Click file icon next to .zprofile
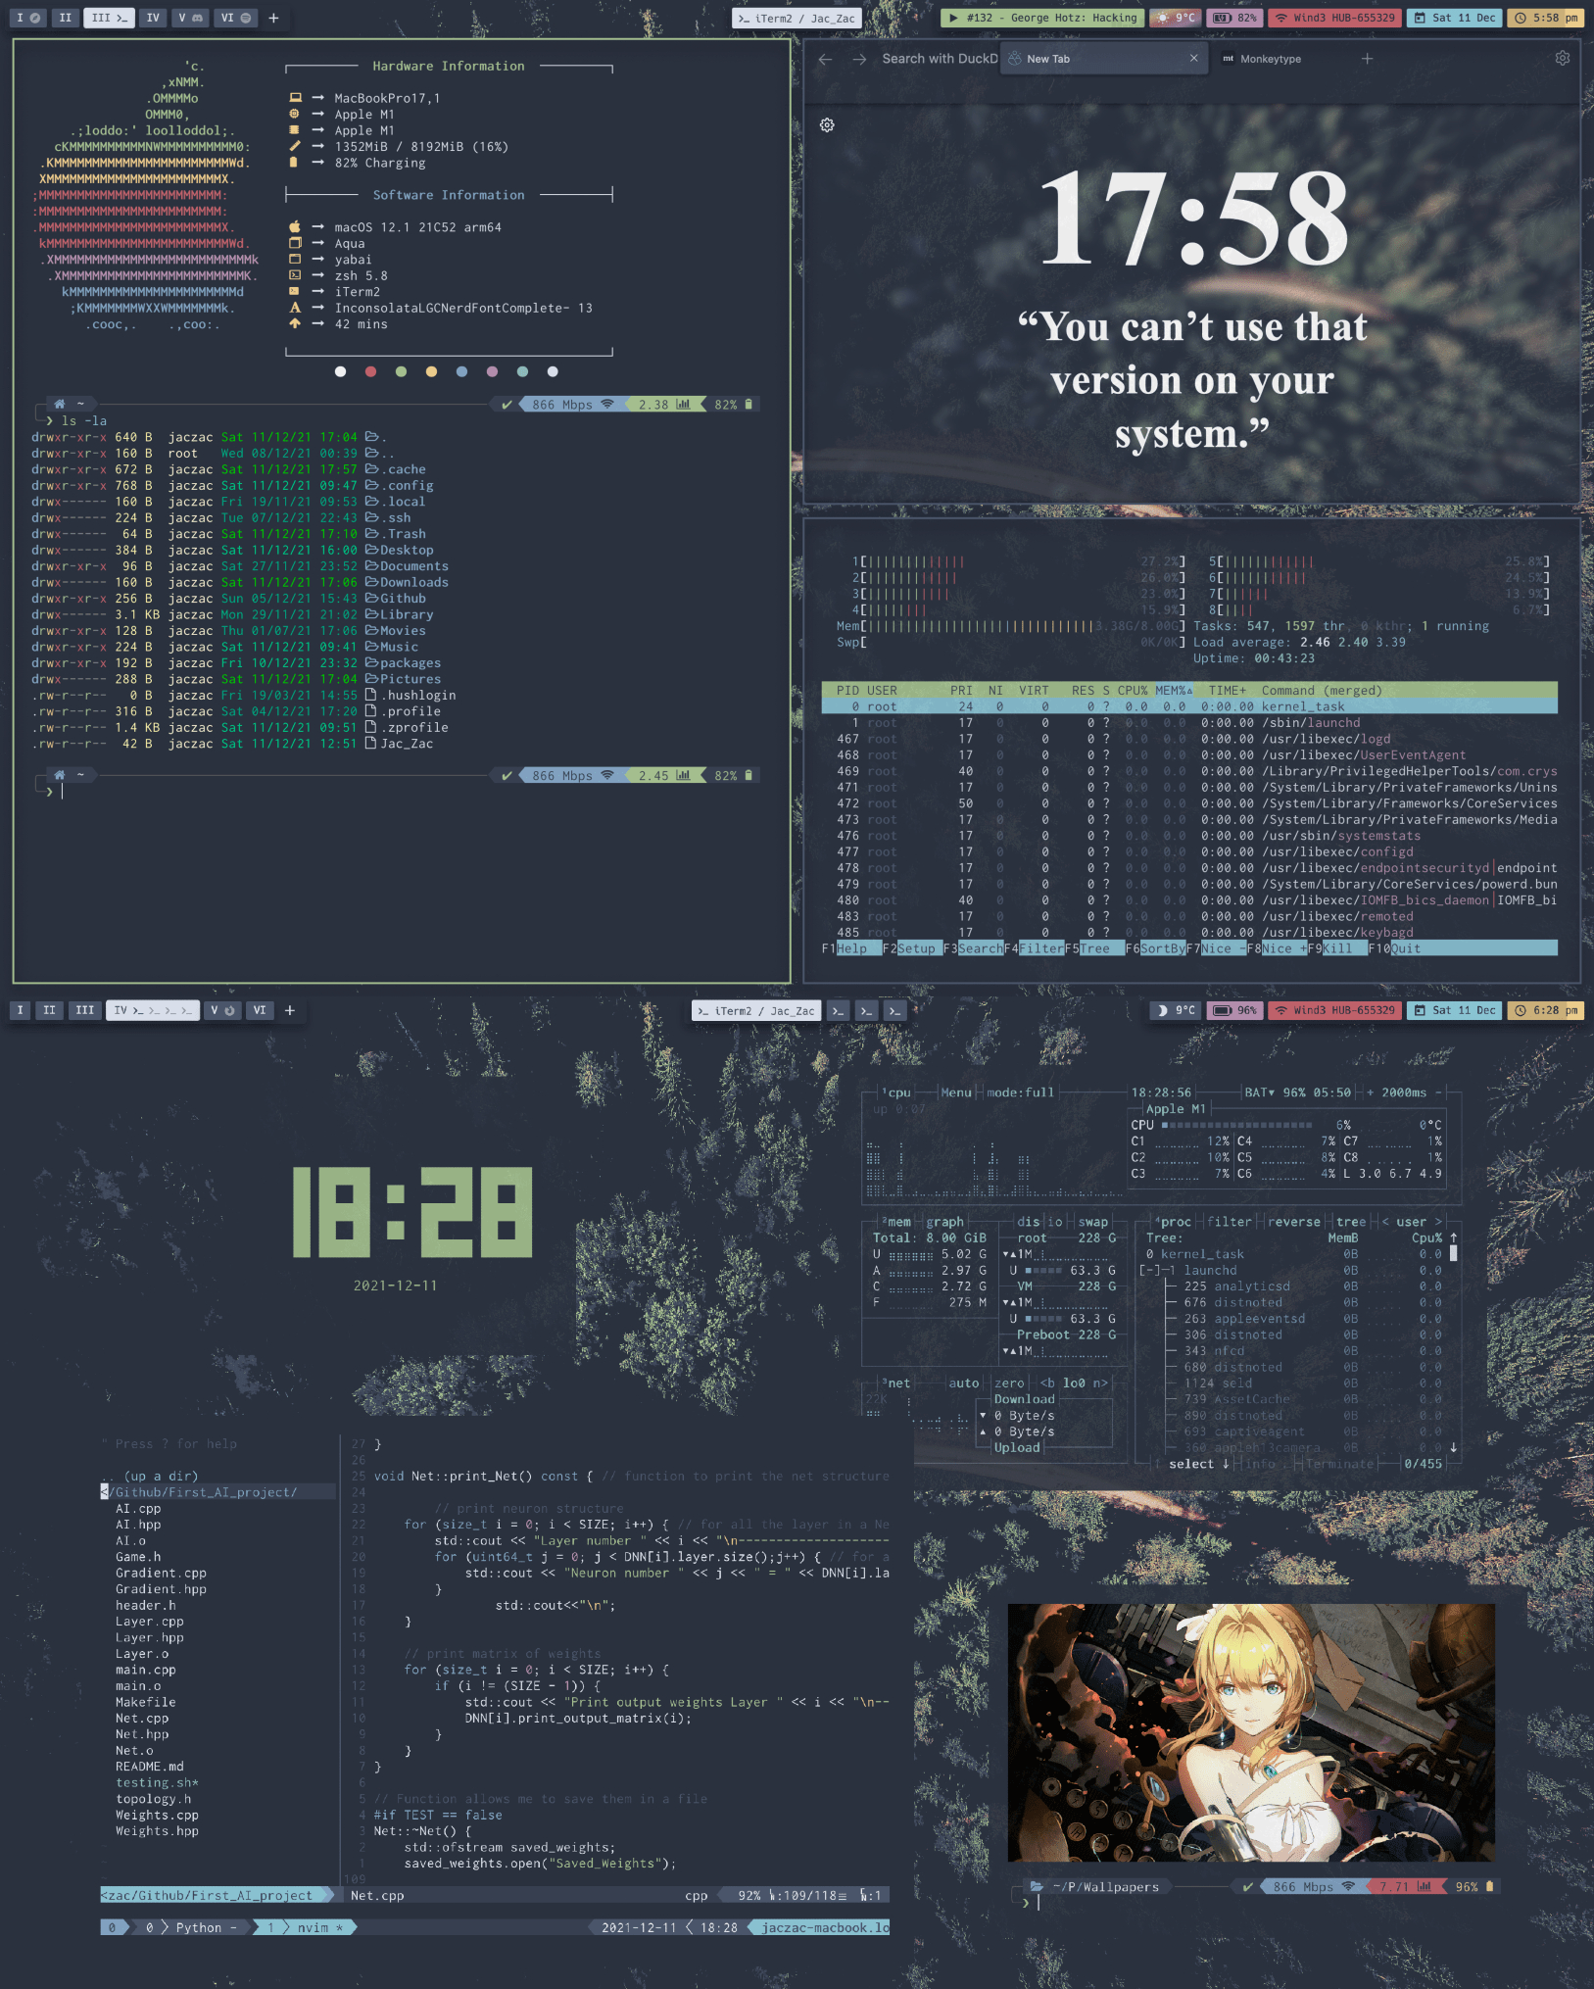This screenshot has height=1989, width=1594. (371, 727)
